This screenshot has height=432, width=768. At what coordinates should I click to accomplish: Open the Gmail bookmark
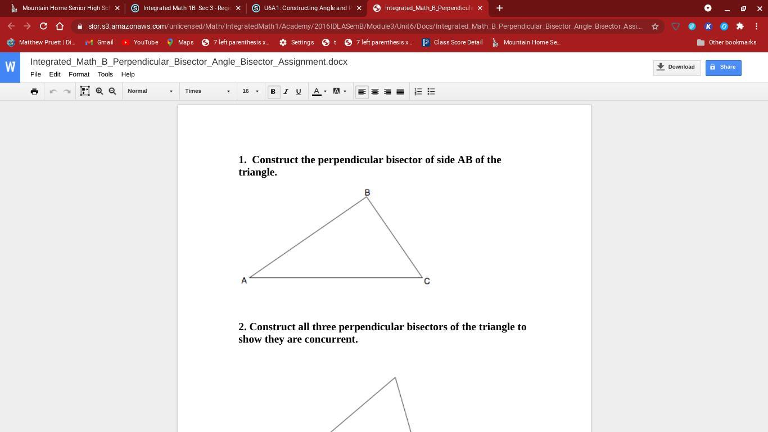pyautogui.click(x=99, y=43)
